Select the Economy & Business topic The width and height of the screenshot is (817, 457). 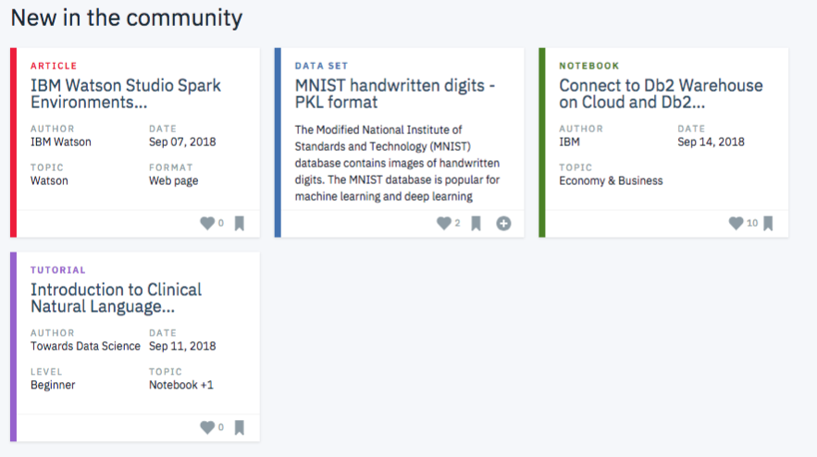point(611,180)
